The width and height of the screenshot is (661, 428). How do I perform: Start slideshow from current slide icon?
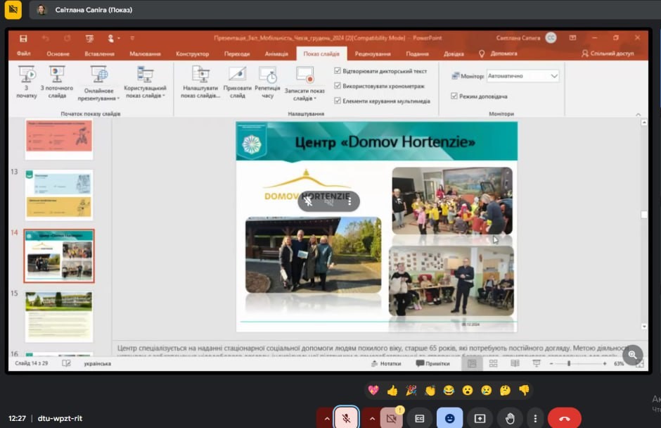pyautogui.click(x=57, y=75)
